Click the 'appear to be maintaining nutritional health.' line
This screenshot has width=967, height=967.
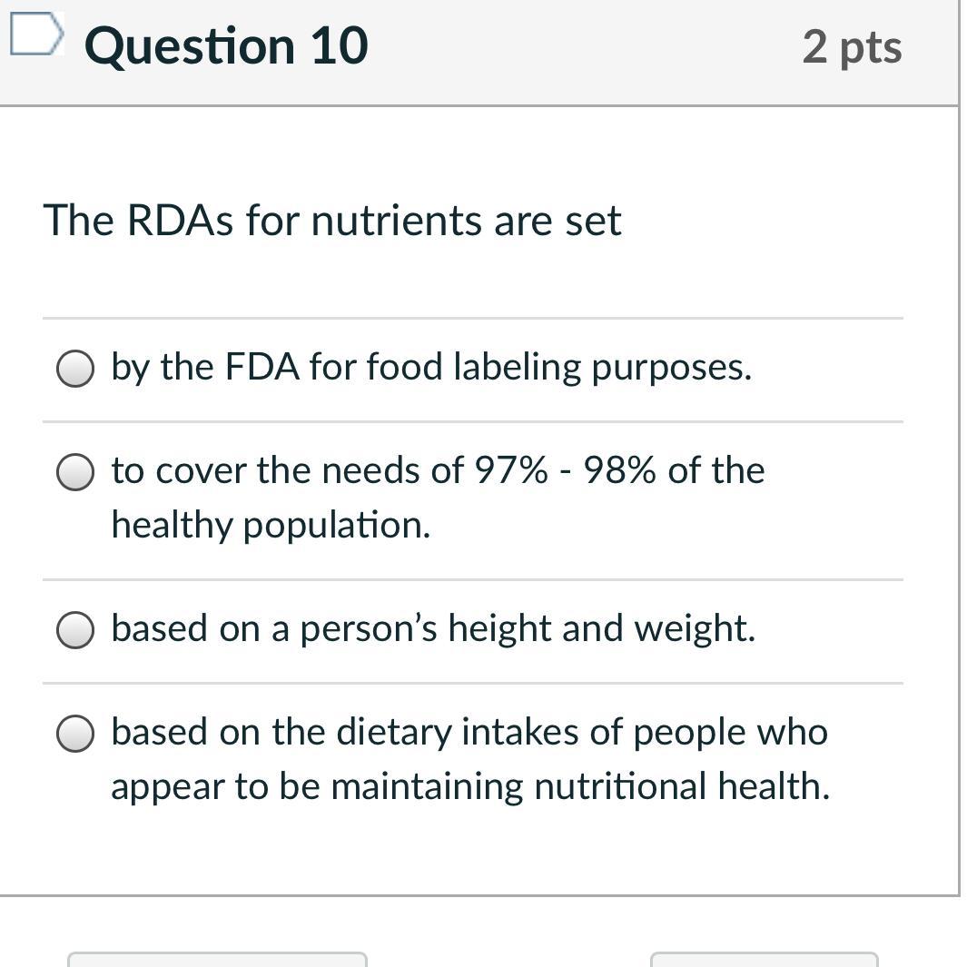pos(470,786)
